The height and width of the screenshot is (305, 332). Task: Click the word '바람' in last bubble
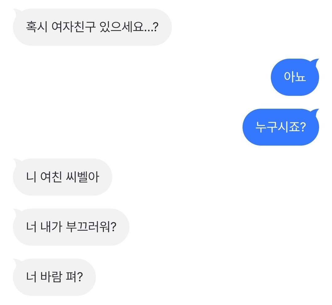click(x=51, y=277)
